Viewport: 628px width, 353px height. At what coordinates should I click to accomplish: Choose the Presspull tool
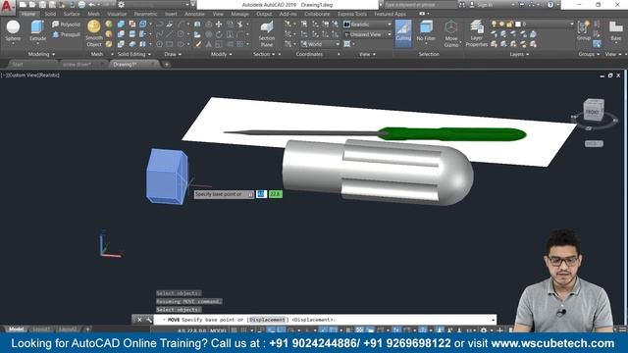click(x=67, y=34)
